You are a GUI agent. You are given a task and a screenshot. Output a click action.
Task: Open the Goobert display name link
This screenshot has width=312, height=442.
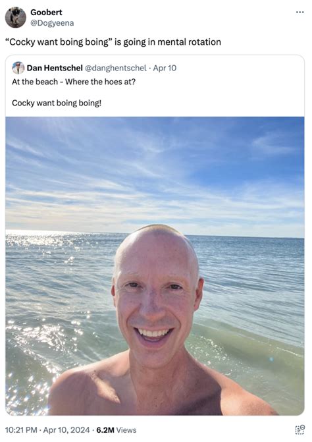click(46, 13)
